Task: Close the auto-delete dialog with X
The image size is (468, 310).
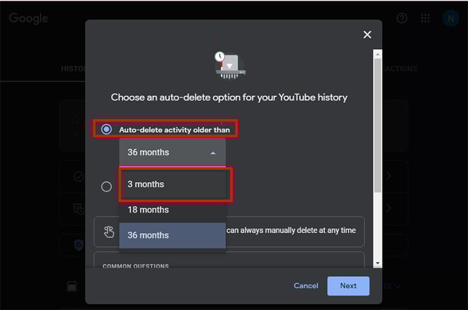Action: pyautogui.click(x=367, y=35)
